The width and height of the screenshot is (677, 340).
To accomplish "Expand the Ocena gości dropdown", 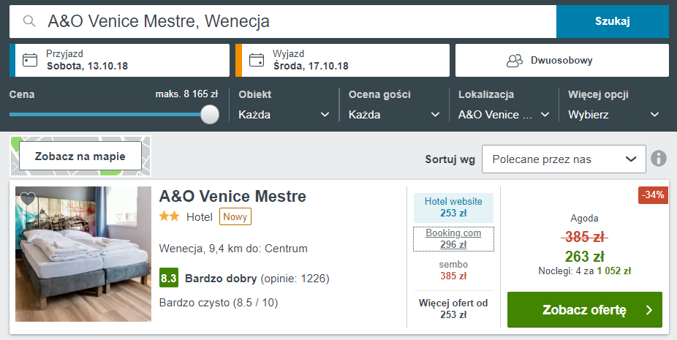I will coord(394,115).
